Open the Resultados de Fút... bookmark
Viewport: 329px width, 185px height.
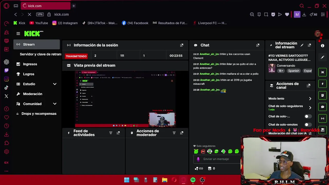coord(170,23)
